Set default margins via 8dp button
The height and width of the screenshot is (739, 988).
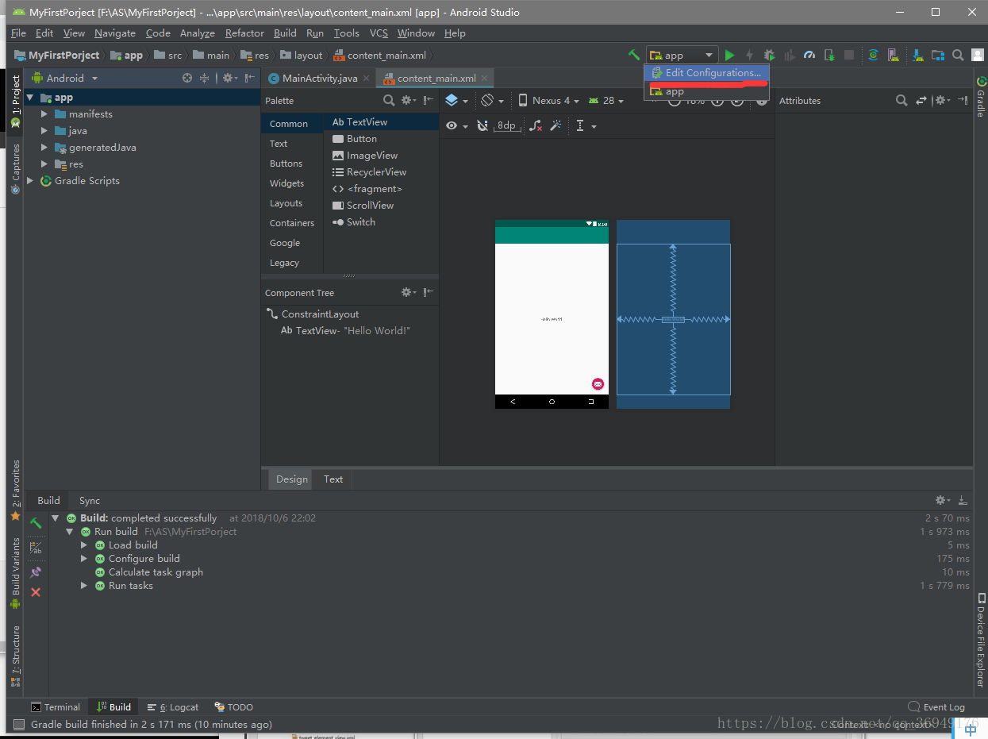(x=506, y=125)
